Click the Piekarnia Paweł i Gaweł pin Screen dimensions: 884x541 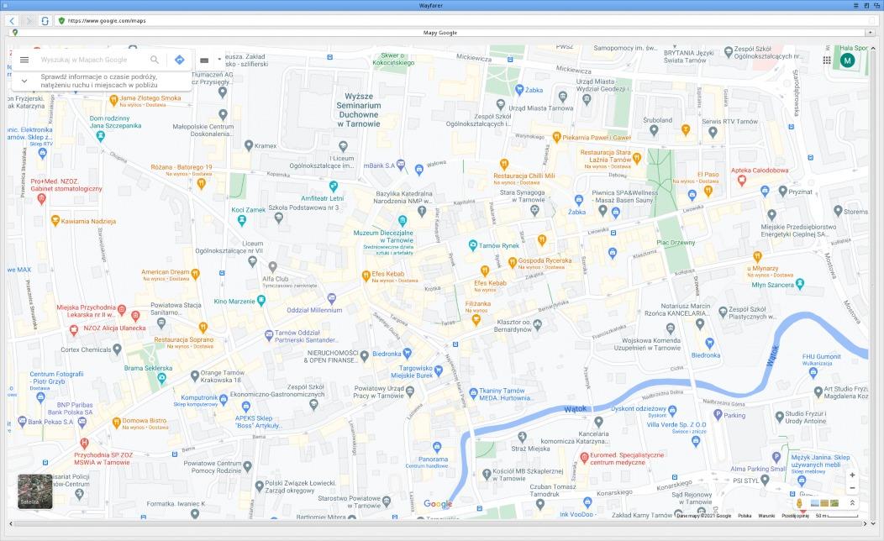coord(556,137)
